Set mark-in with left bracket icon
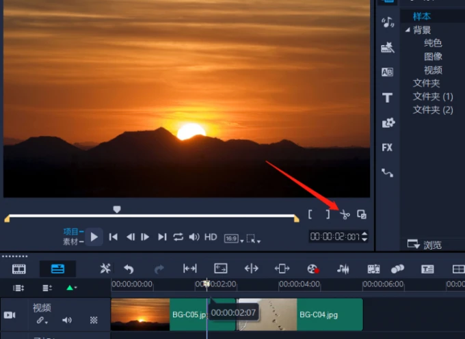The image size is (465, 339). (310, 215)
